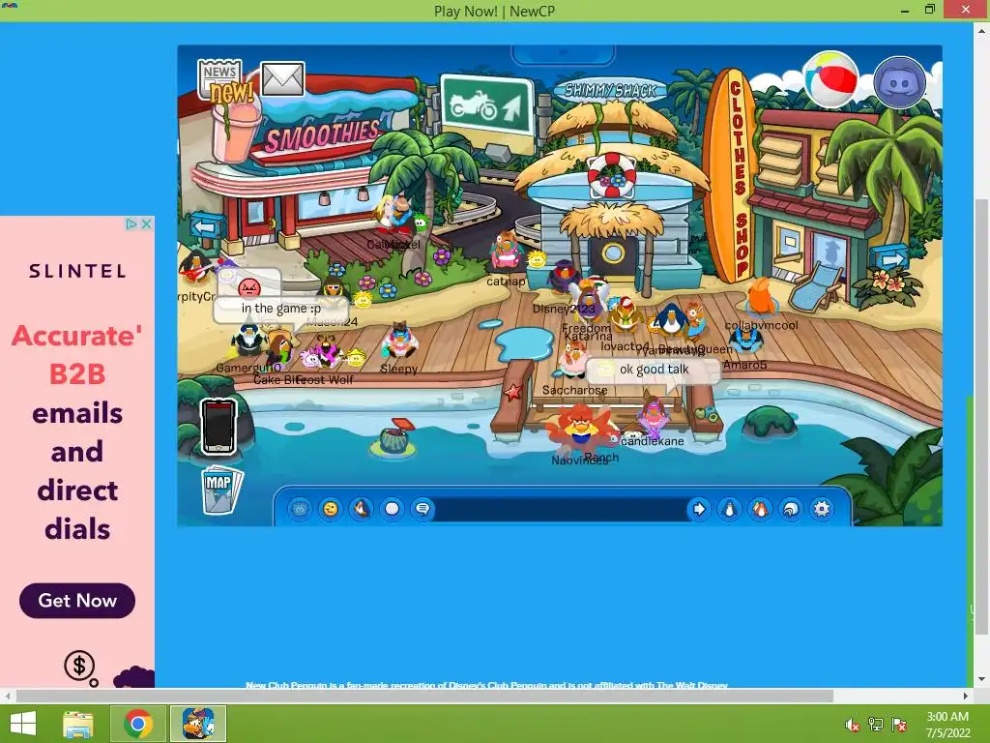Screen dimensions: 990x743
Task: Enter the Shimmy Shack doorway
Action: 612,254
